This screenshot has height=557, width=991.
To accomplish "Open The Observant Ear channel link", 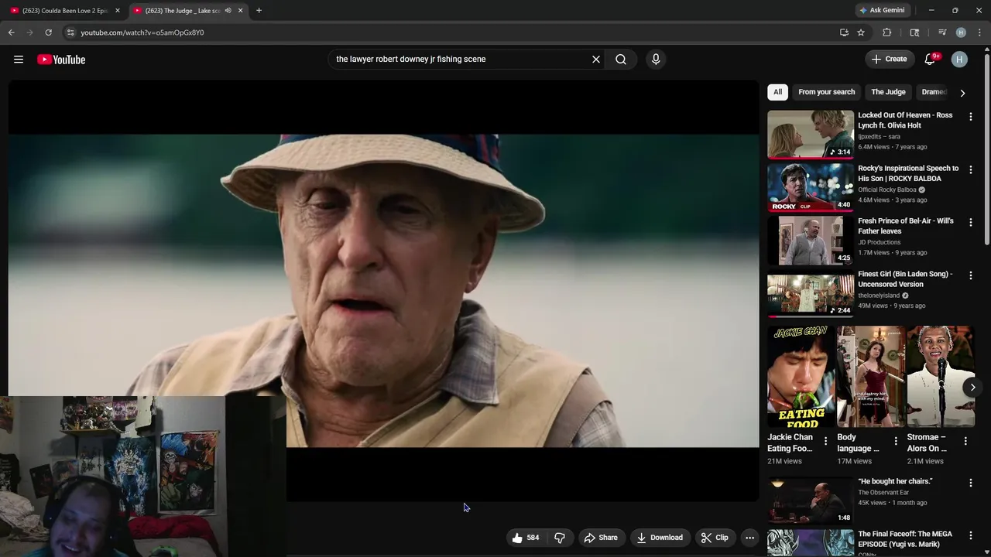I will [883, 493].
